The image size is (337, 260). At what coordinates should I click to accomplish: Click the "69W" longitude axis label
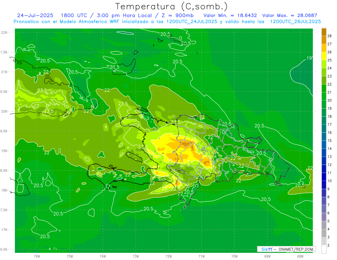(267, 256)
